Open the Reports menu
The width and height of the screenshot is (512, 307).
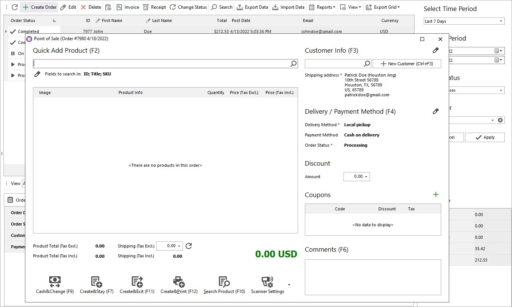[325, 7]
